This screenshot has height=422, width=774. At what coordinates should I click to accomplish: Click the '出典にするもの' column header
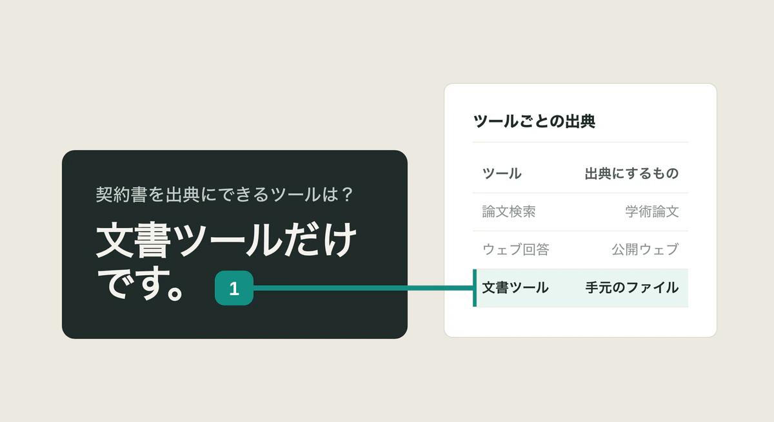coord(631,173)
